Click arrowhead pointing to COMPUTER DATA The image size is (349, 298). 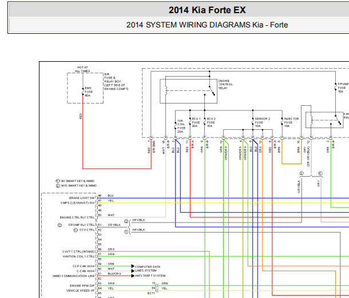(133, 266)
